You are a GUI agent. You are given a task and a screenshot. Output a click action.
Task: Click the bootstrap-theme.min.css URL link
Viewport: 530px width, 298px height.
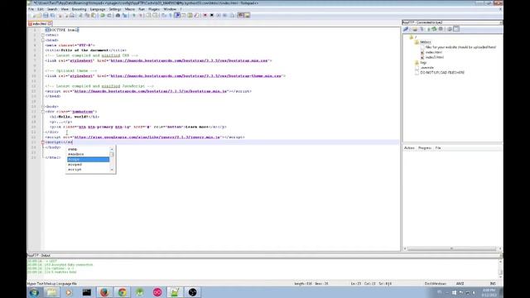(195, 76)
